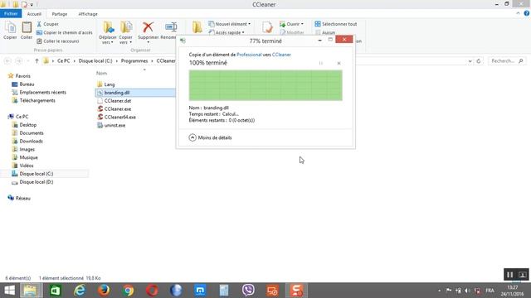The height and width of the screenshot is (298, 531).
Task: Collapse the ribbon with the chevron arrow
Action: pyautogui.click(x=518, y=13)
